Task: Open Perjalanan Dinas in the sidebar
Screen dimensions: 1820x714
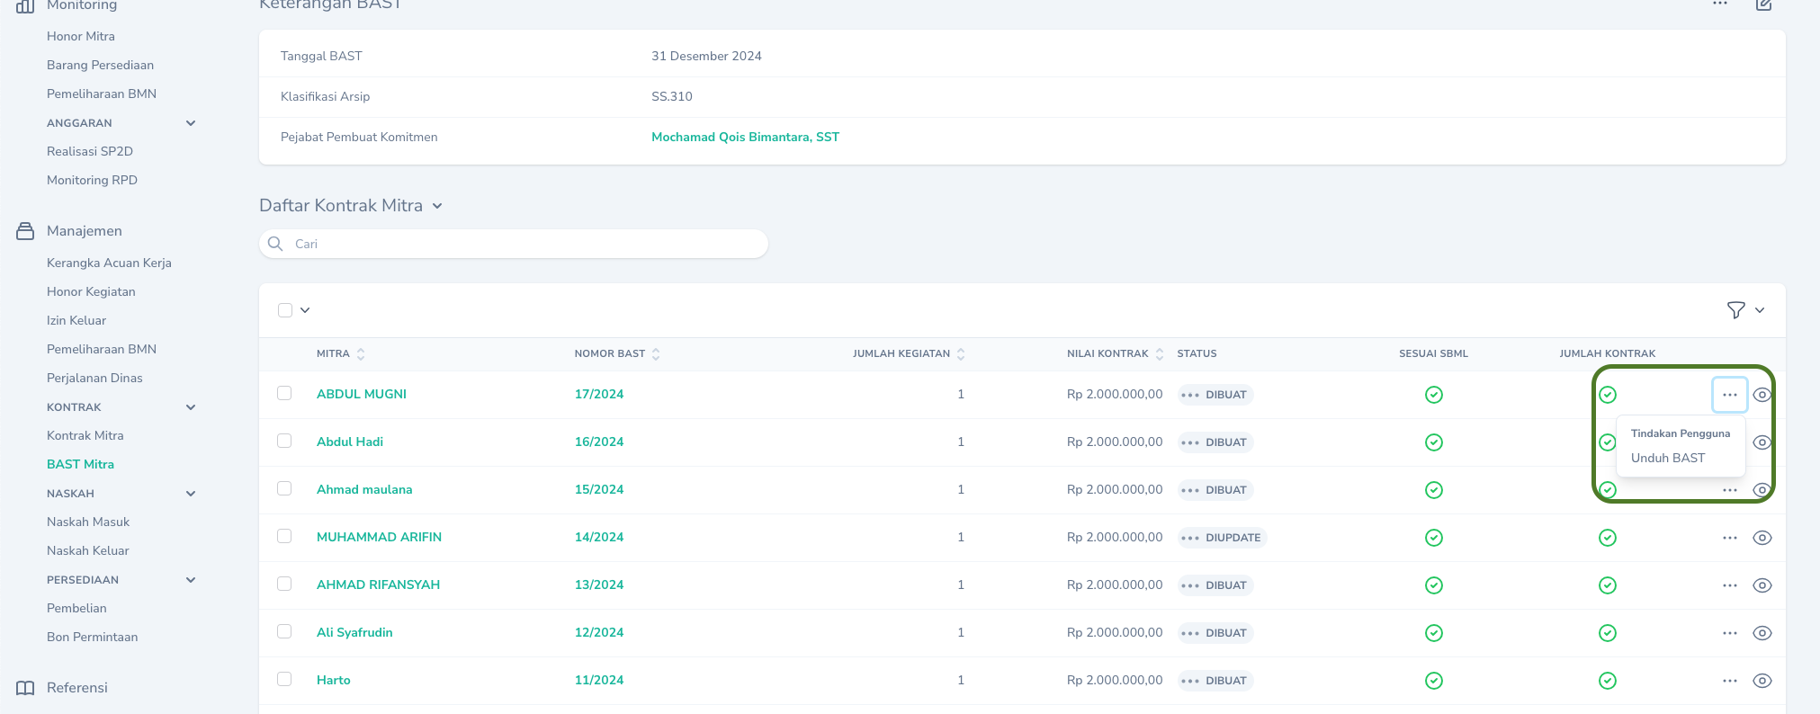Action: pos(94,379)
